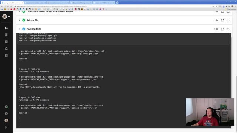Click the jasmine-puppeteer.json config line
Image resolution: width=237 pixels, height=133 pixels.
tap(58, 79)
